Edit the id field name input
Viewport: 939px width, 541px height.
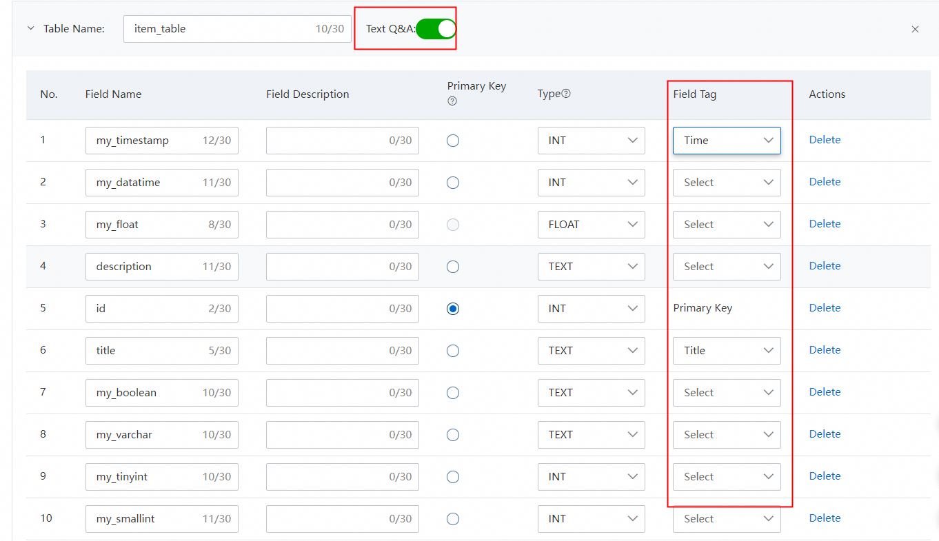click(x=162, y=309)
